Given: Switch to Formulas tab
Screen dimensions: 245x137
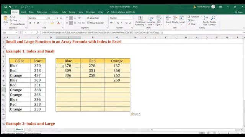Looking at the screenshot, I should pos(54,12).
